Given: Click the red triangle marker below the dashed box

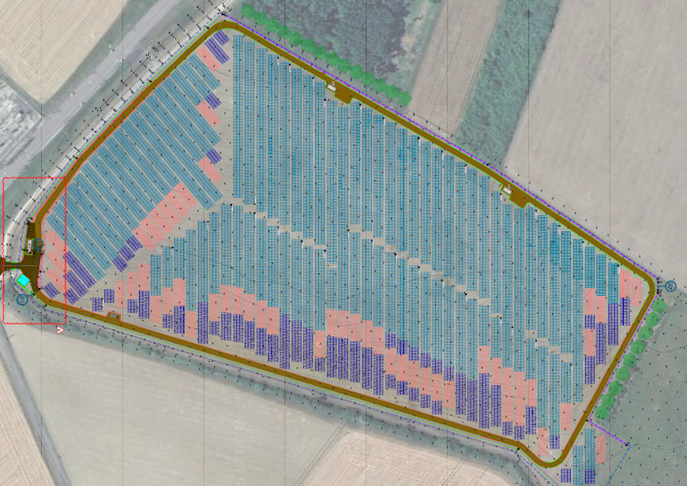Looking at the screenshot, I should [60, 330].
